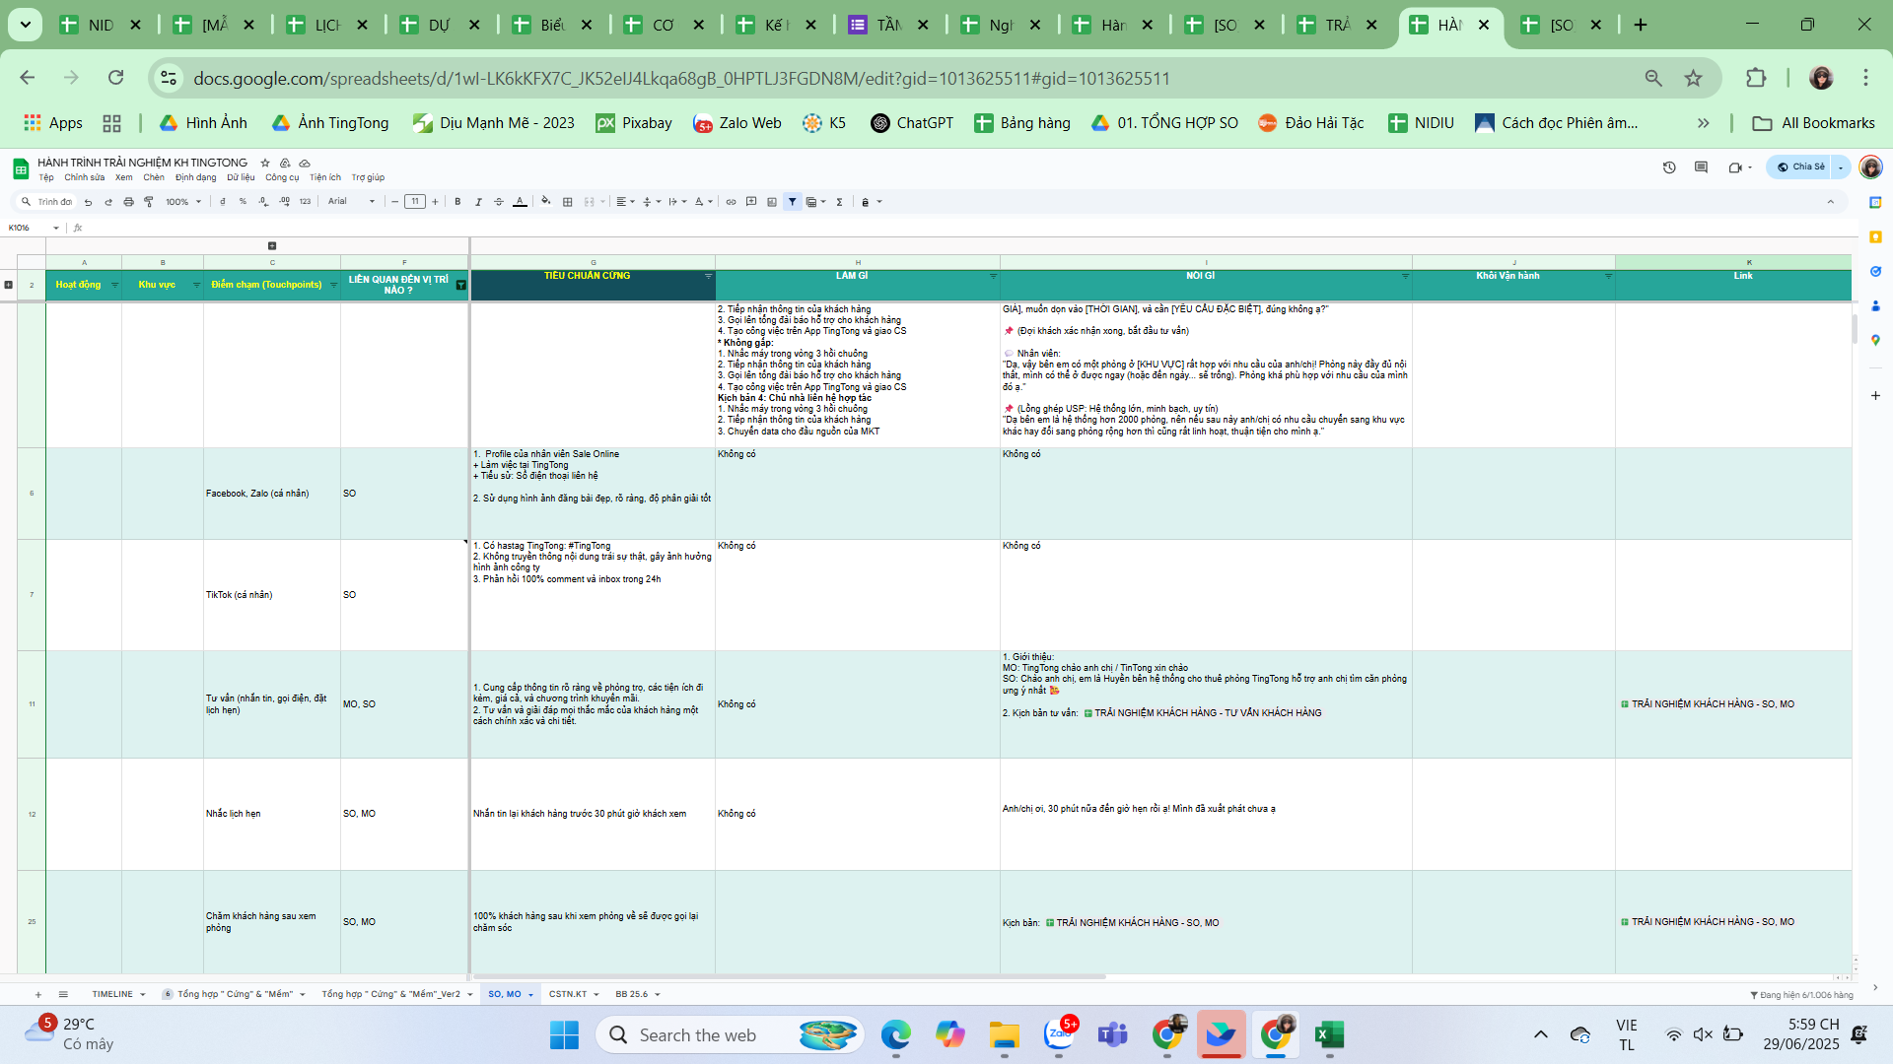Image resolution: width=1893 pixels, height=1064 pixels.
Task: Open the text color picker
Action: (520, 202)
